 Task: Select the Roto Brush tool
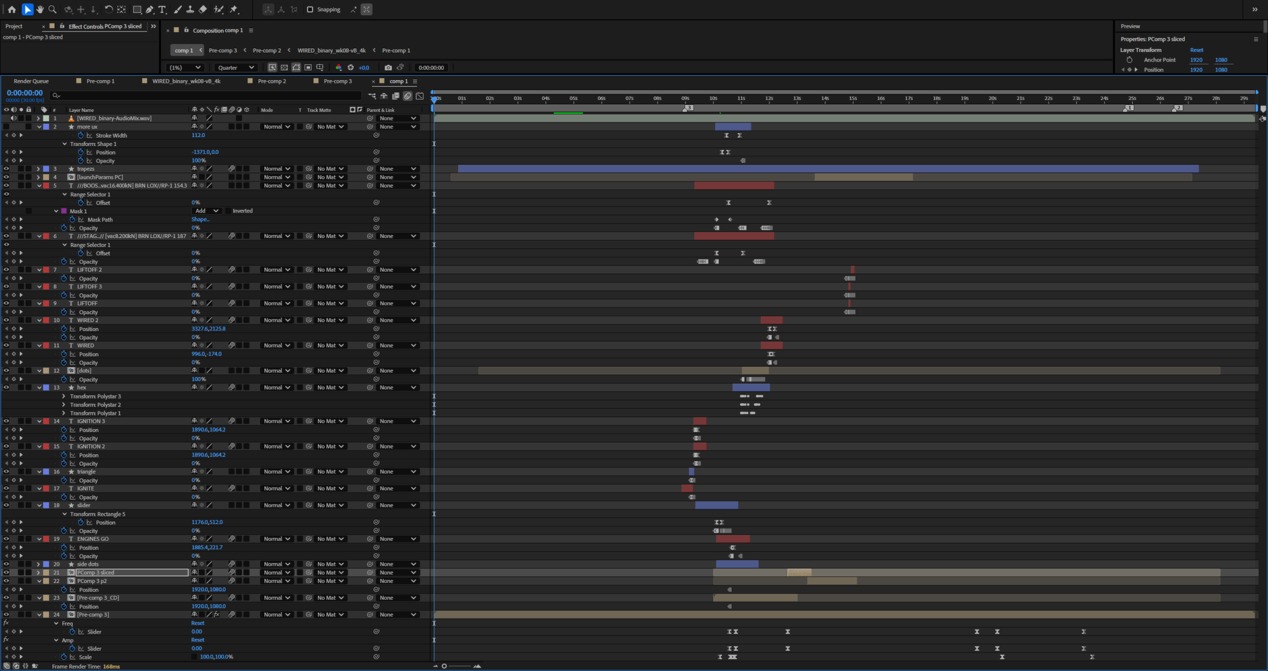pyautogui.click(x=219, y=9)
